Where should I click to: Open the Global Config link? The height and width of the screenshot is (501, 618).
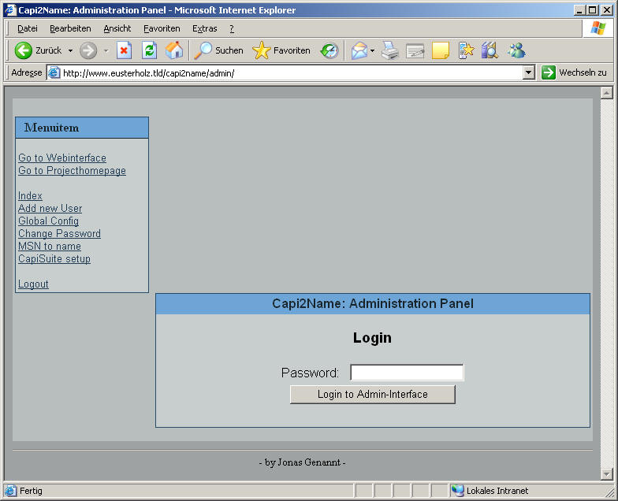coord(48,221)
